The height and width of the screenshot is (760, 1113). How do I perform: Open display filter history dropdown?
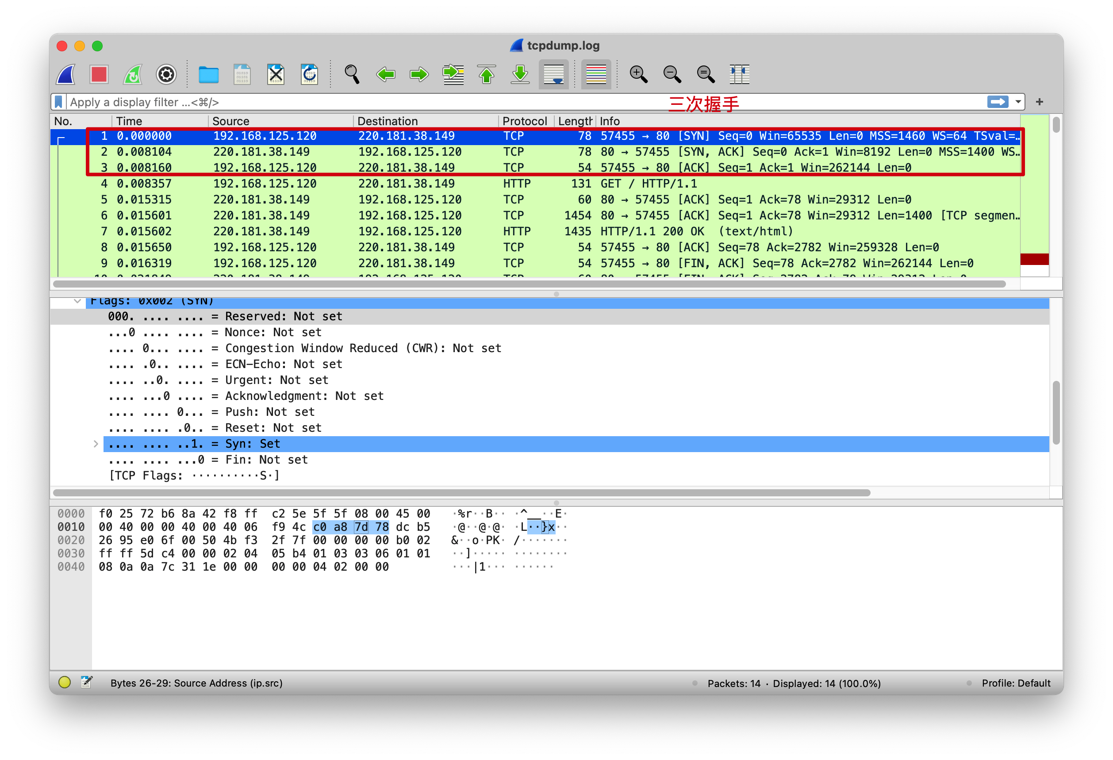(1018, 102)
